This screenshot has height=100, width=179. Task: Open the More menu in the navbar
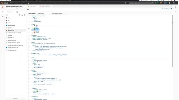tap(24, 3)
